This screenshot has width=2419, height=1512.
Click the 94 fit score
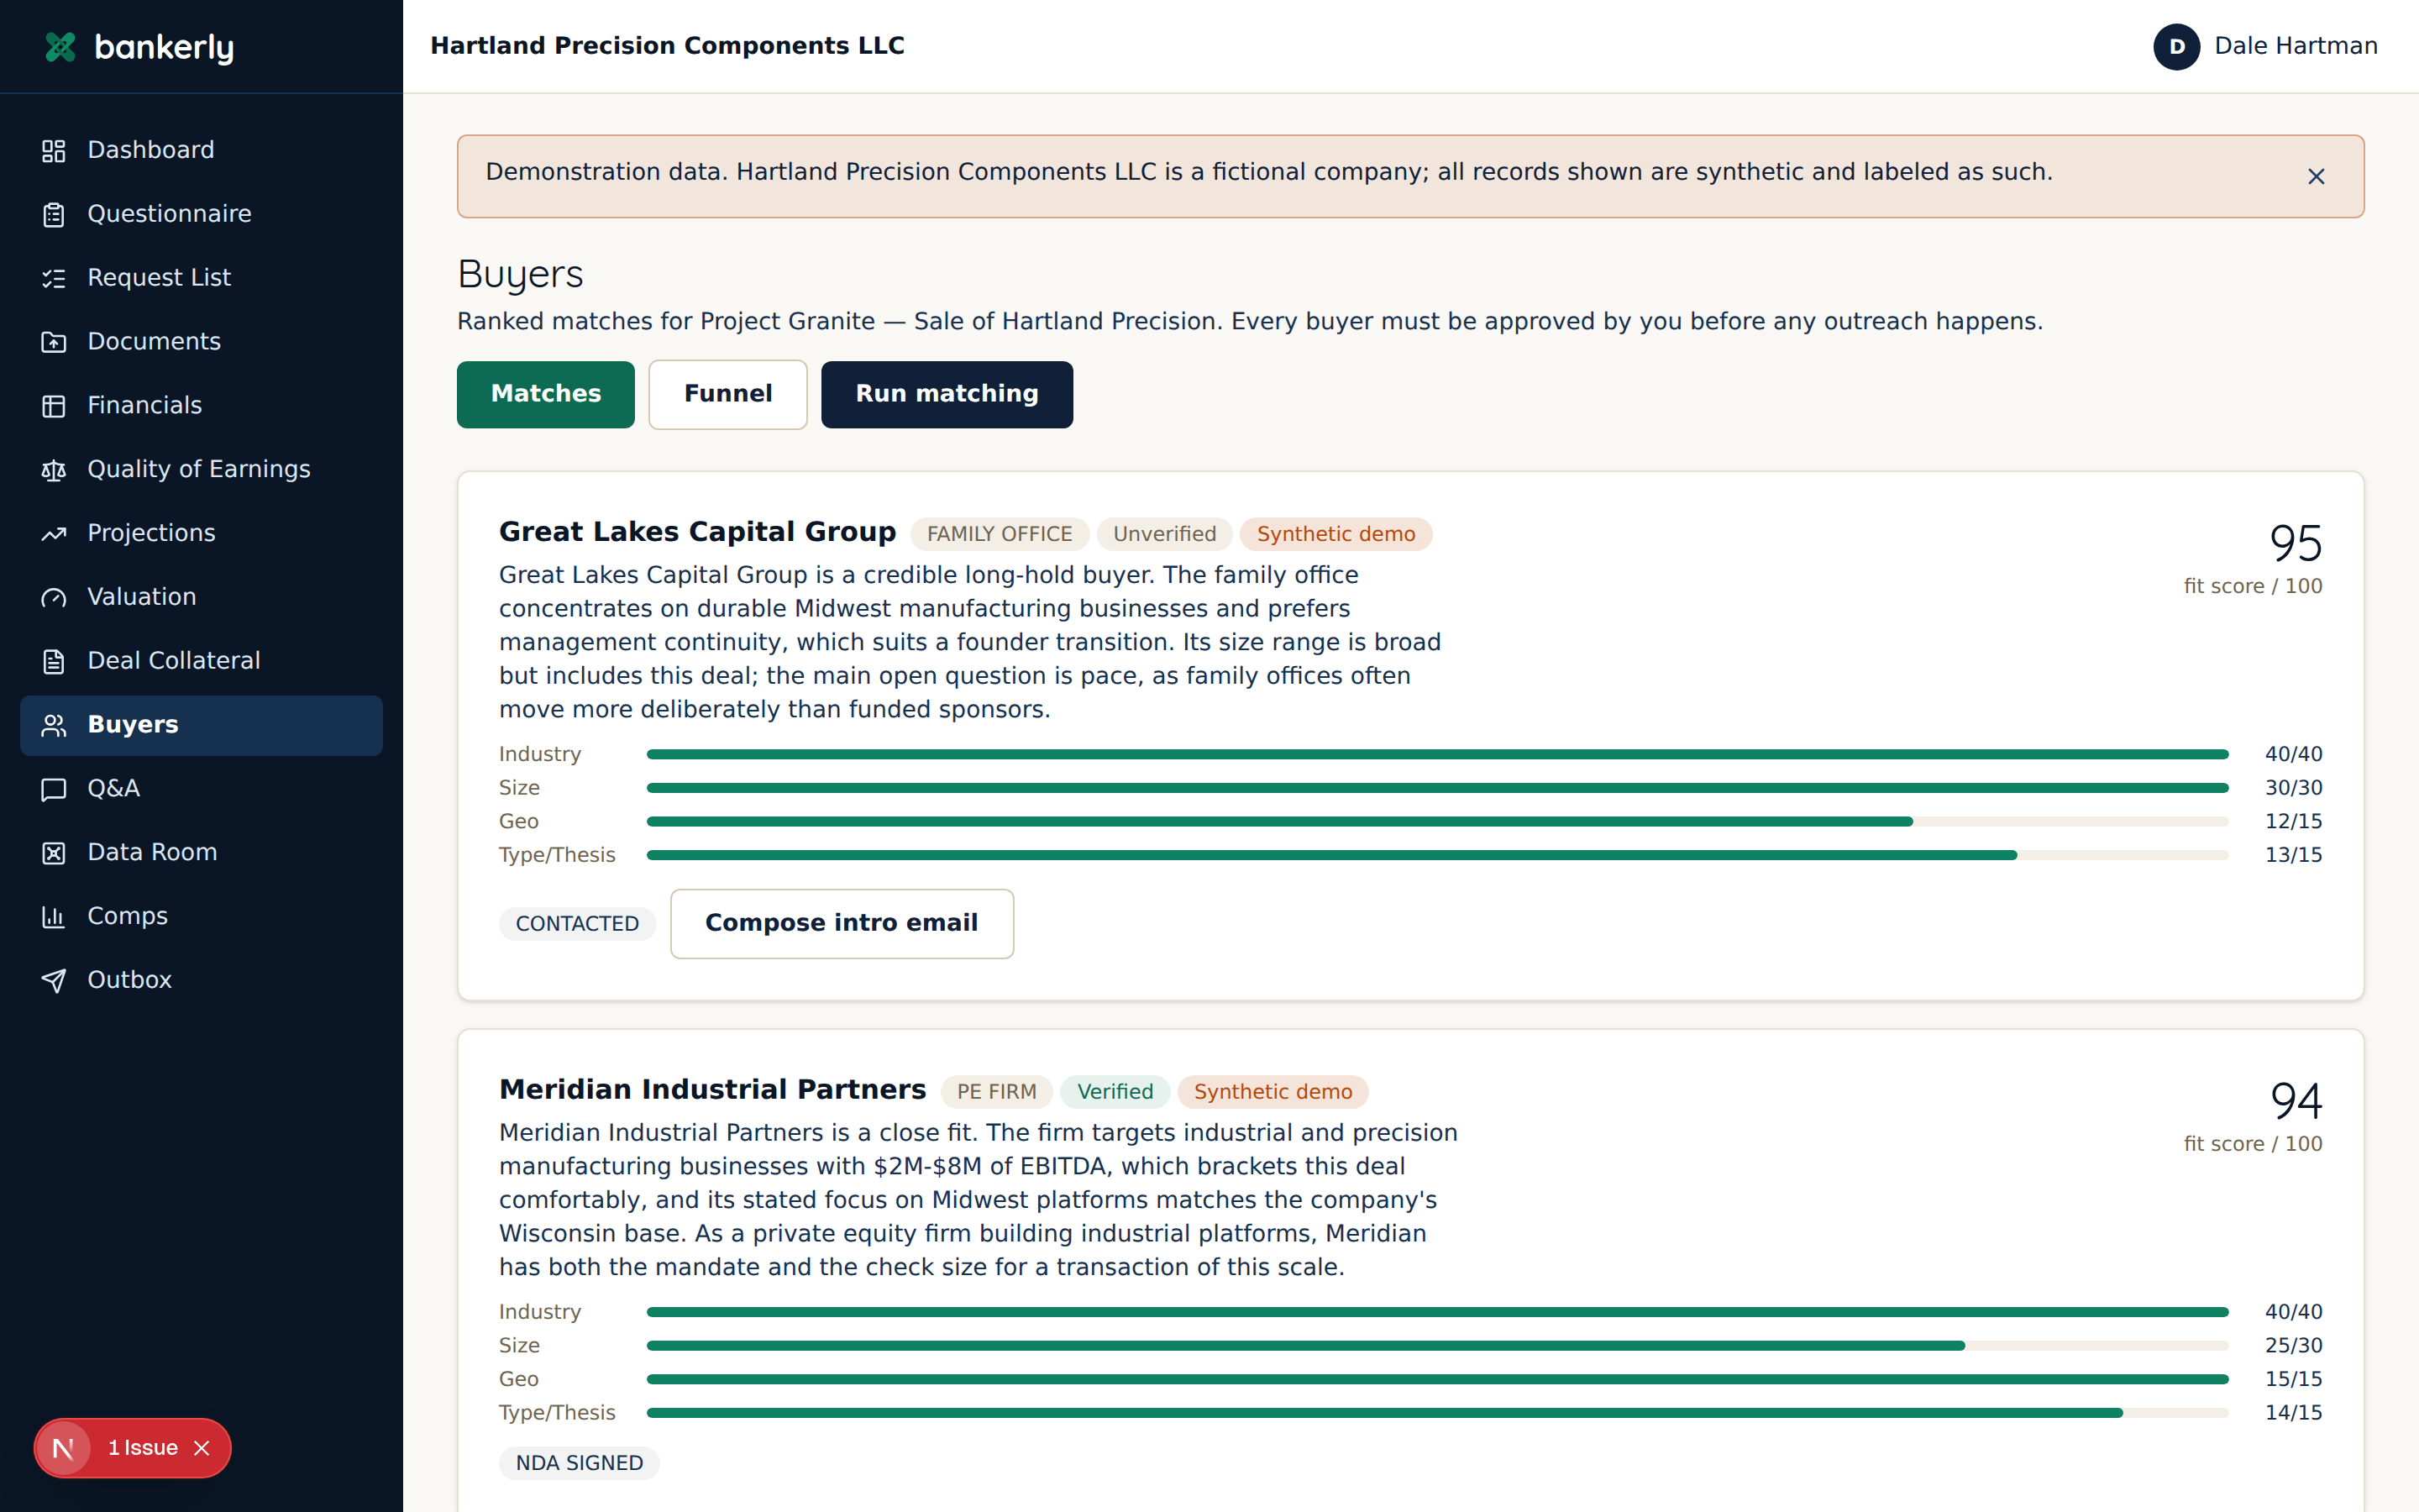coord(2295,1102)
